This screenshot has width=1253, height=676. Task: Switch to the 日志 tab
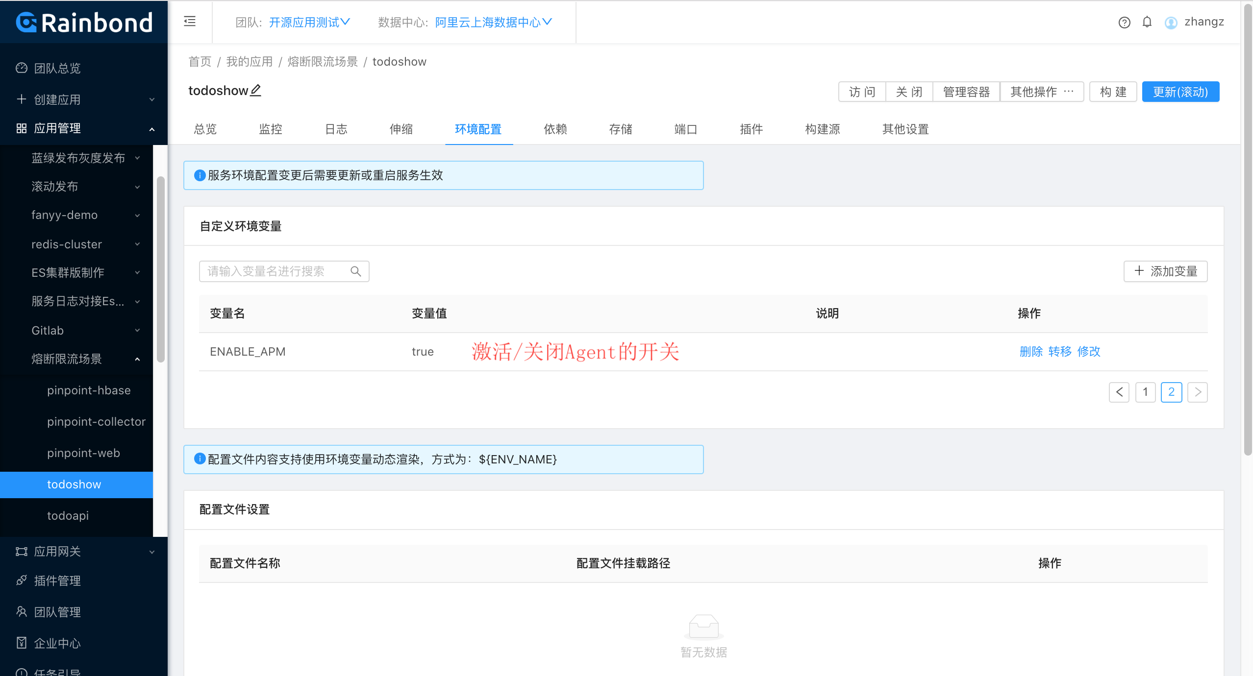[x=336, y=129]
